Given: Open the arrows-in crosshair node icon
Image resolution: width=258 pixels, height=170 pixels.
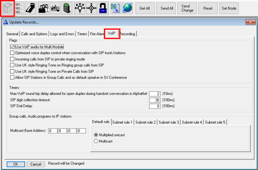Looking at the screenshot, I should click(91, 8).
